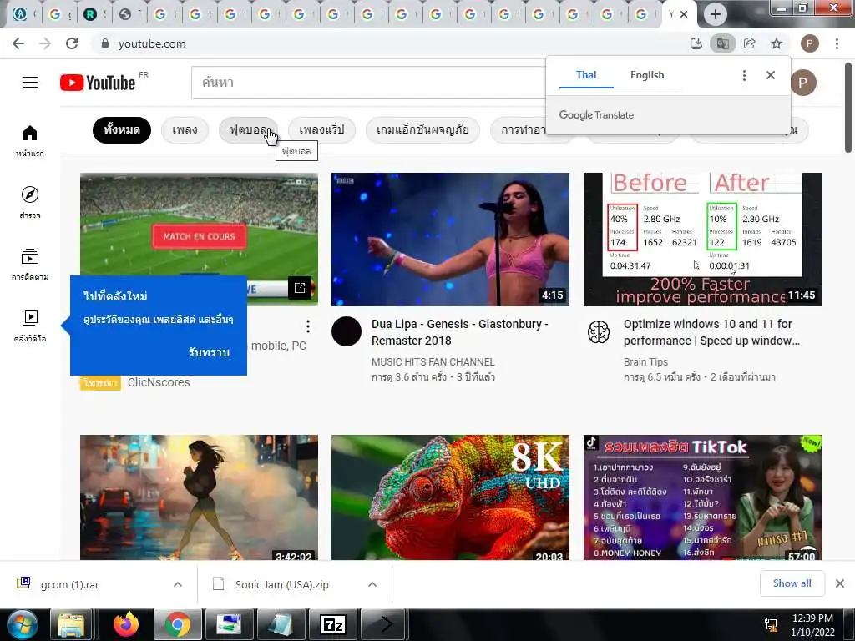Open Before After performance video thumbnail
Viewport: 855px width, 641px height.
click(x=702, y=240)
